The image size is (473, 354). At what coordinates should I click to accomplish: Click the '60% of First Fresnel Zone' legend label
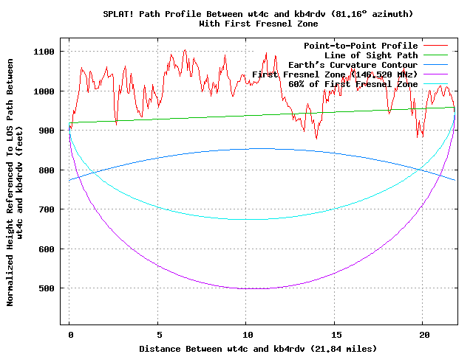coord(353,84)
